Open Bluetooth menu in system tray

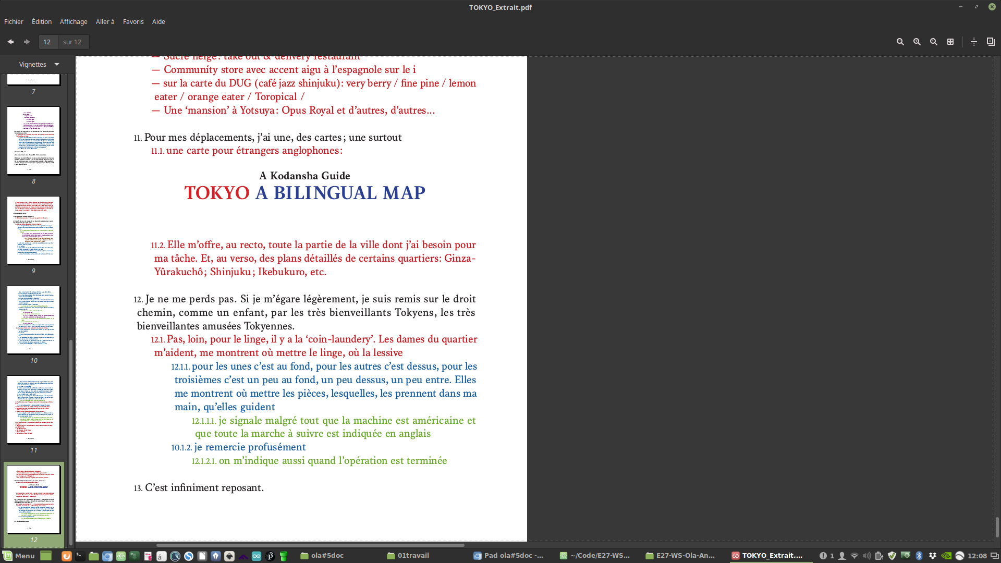[x=919, y=556]
